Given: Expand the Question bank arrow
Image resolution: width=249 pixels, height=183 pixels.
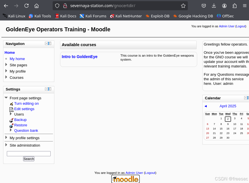Looking at the screenshot, I should [11, 130].
